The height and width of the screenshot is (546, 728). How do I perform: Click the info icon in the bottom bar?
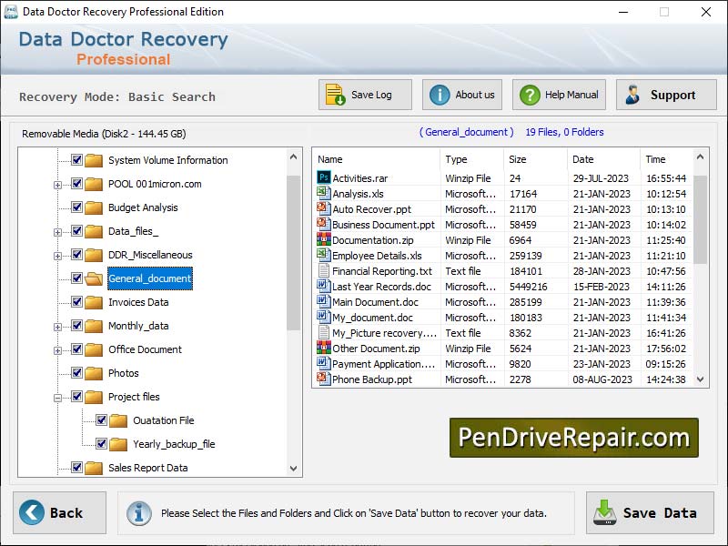138,513
